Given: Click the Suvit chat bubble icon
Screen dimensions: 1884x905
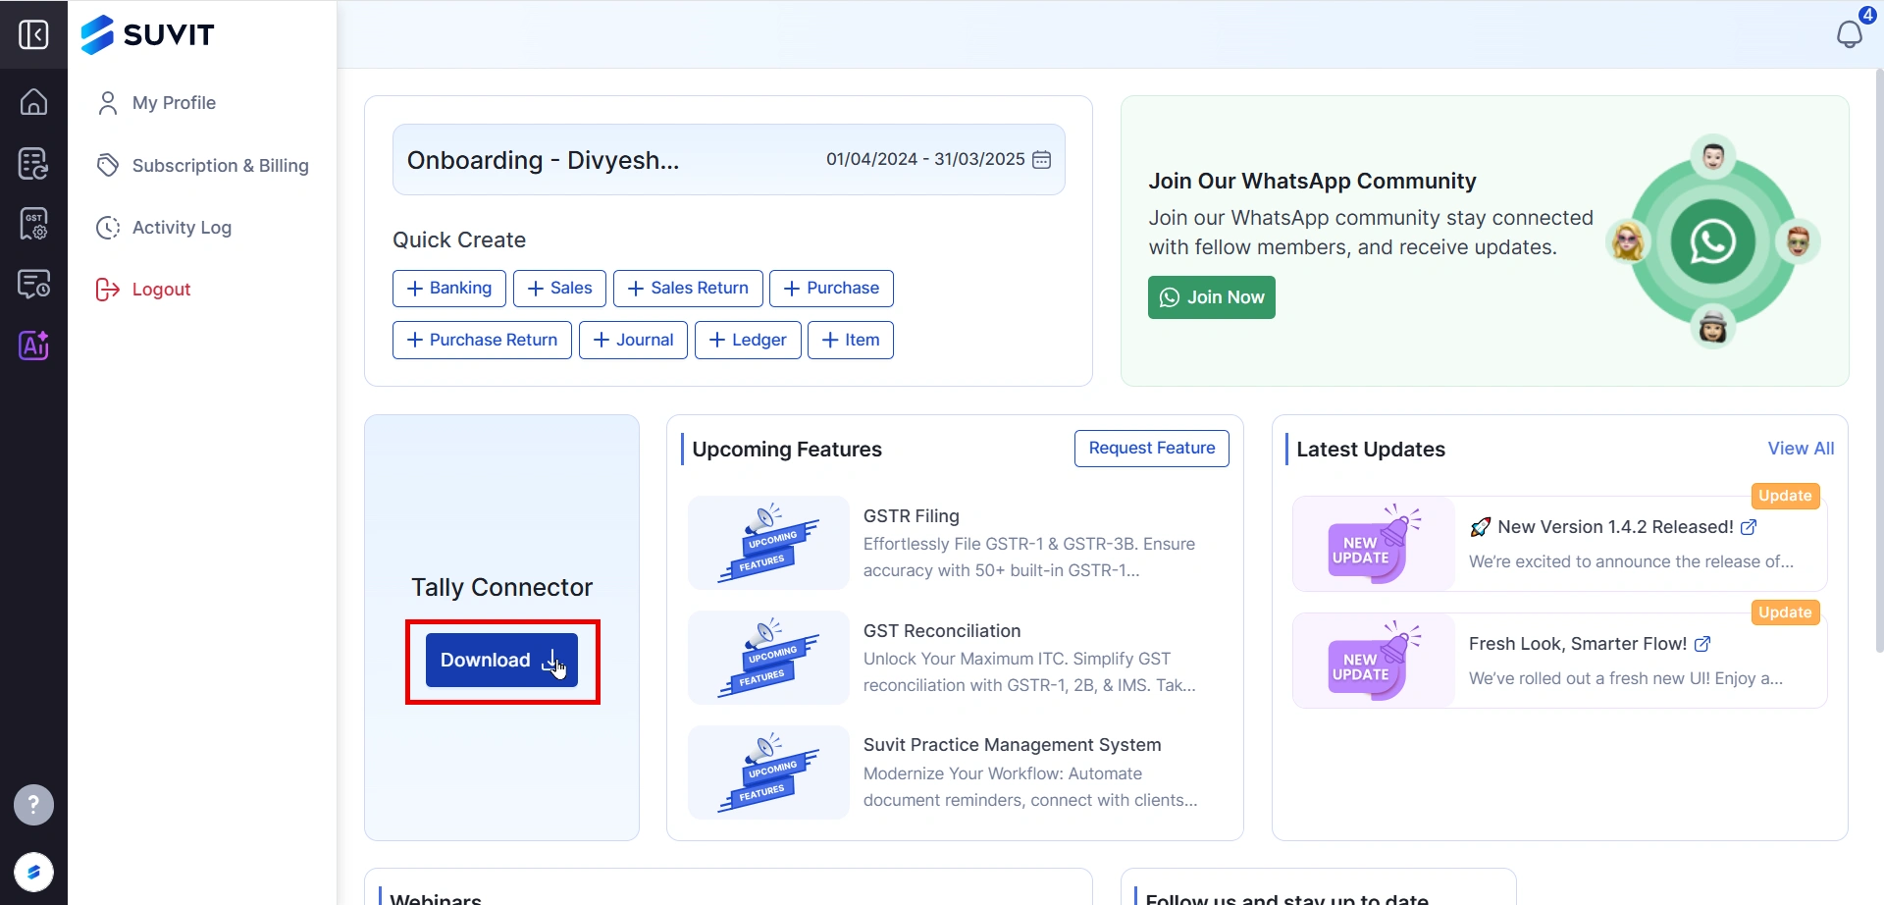Looking at the screenshot, I should click(33, 872).
